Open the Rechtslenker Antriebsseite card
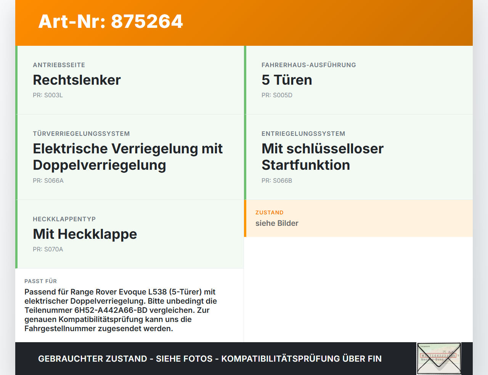488x375 pixels. point(130,80)
